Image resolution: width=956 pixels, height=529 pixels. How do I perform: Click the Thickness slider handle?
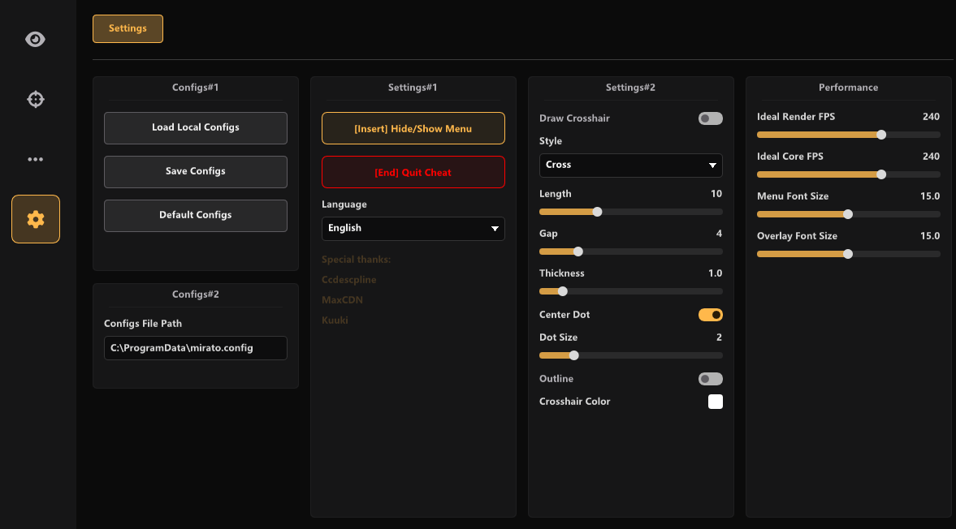tap(563, 291)
